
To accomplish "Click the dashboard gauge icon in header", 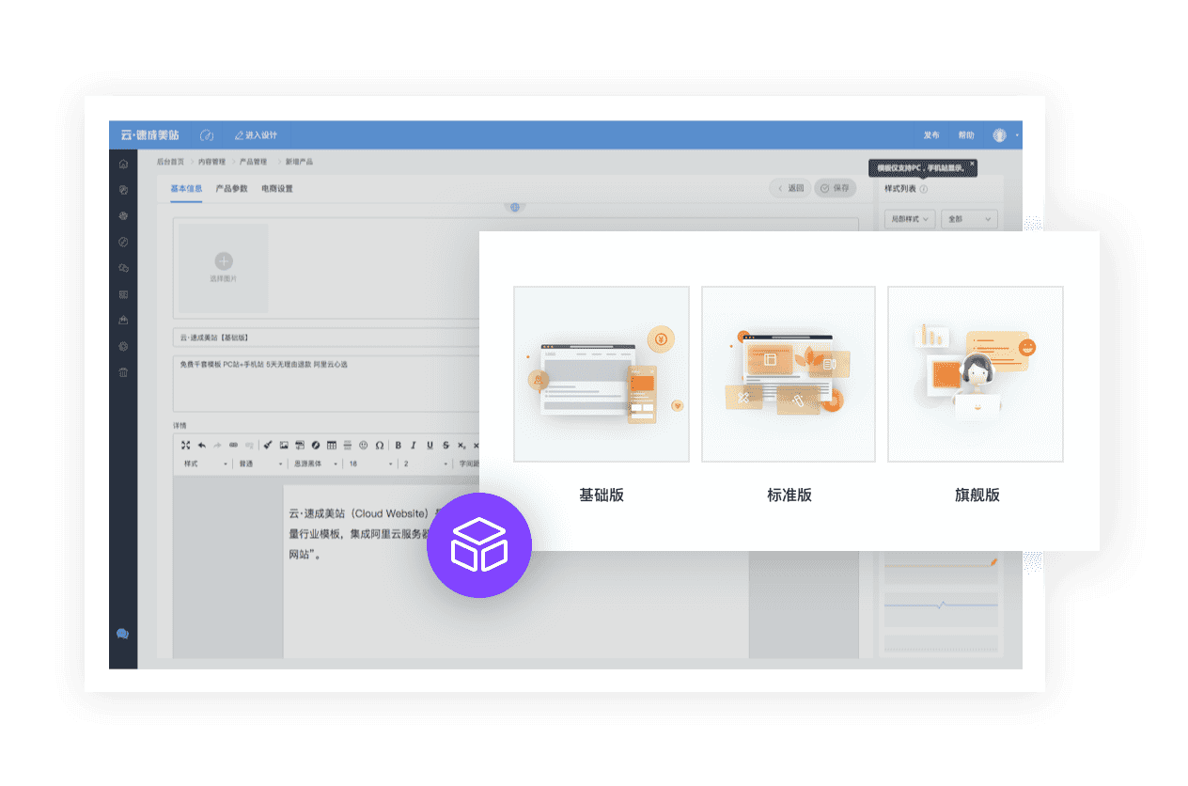I will point(208,135).
